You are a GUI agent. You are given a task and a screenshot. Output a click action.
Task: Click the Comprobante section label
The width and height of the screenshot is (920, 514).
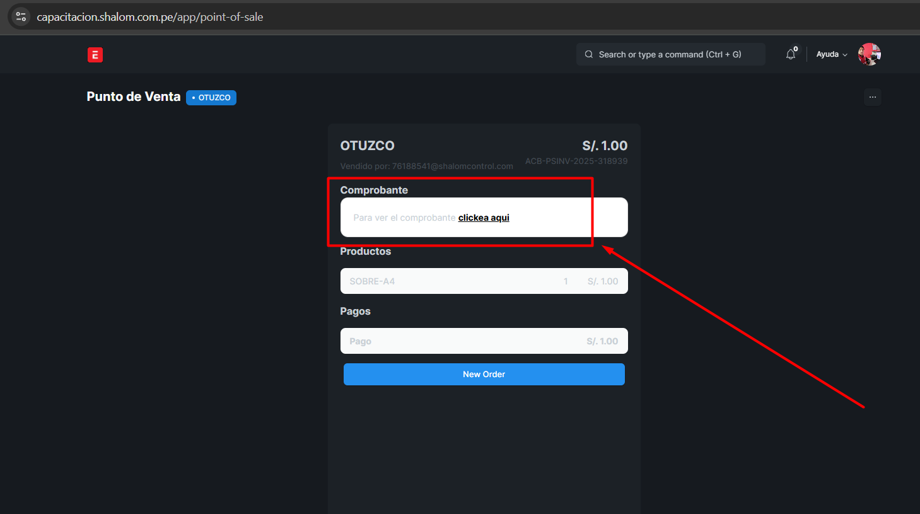pos(374,190)
